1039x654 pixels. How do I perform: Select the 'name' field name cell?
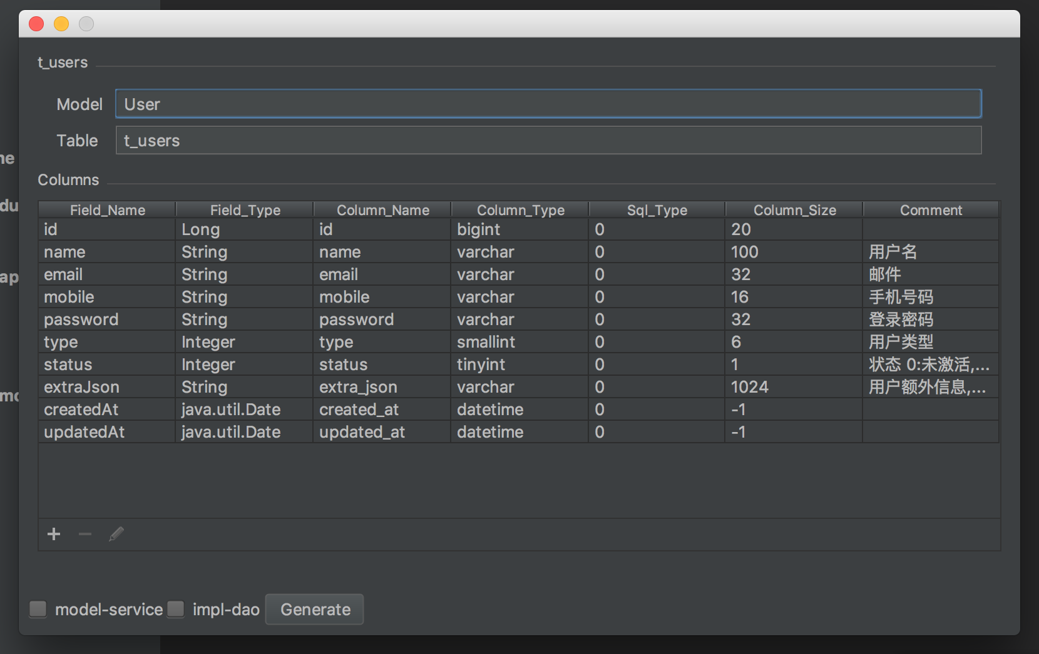point(107,252)
